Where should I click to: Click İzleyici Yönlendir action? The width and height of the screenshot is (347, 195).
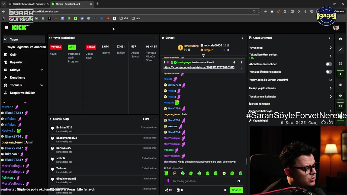point(260,104)
